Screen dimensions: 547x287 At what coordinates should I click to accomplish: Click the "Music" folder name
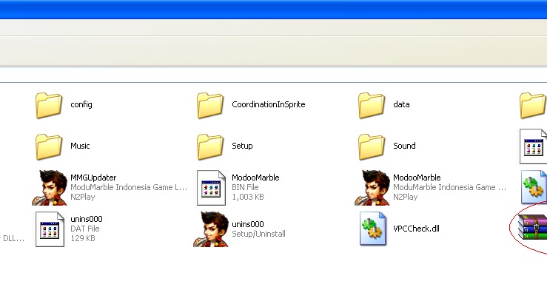[x=80, y=146]
